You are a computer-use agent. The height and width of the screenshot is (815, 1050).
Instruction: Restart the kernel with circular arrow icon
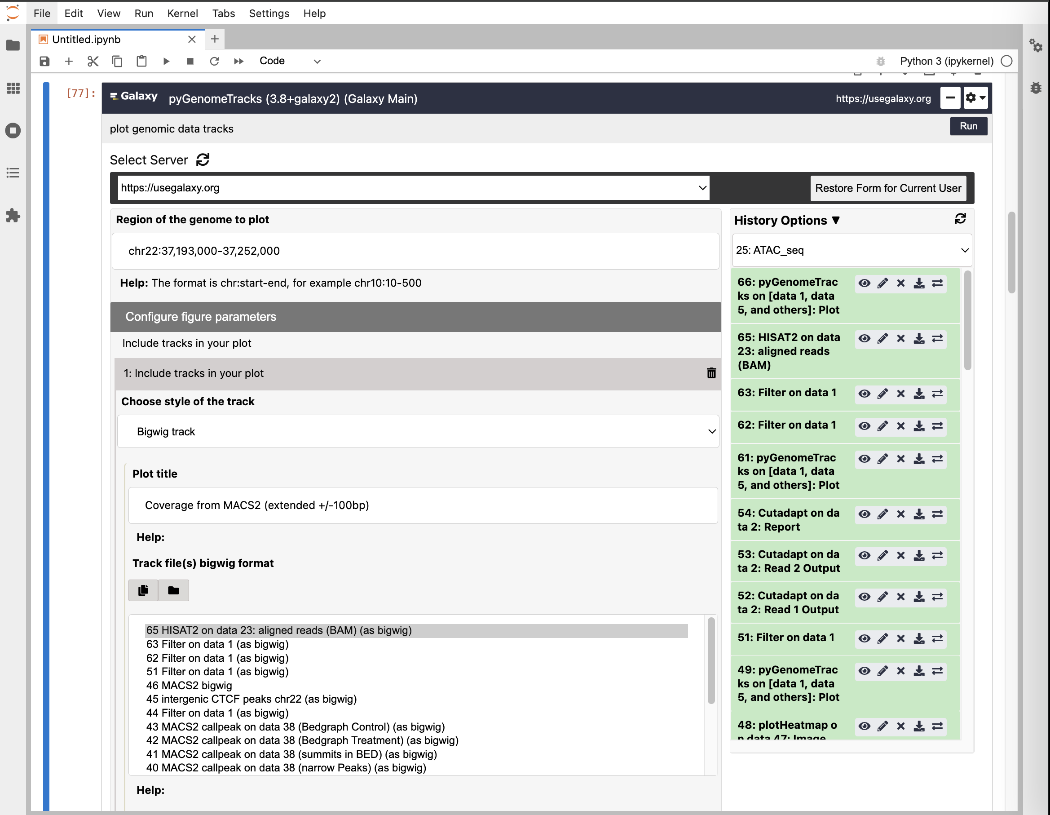(x=214, y=61)
